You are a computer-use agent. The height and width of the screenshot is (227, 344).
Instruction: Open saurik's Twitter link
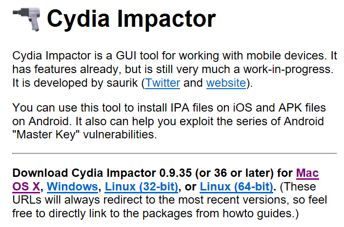[x=162, y=83]
